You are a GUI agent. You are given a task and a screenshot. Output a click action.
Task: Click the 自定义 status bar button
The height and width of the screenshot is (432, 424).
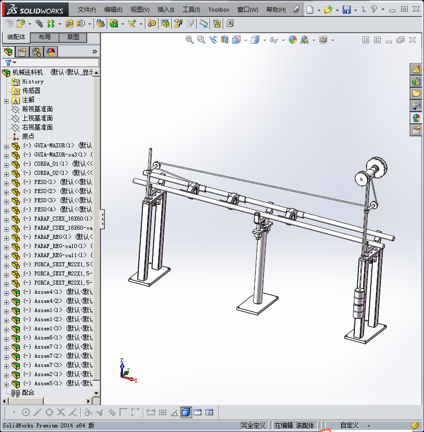click(x=349, y=425)
